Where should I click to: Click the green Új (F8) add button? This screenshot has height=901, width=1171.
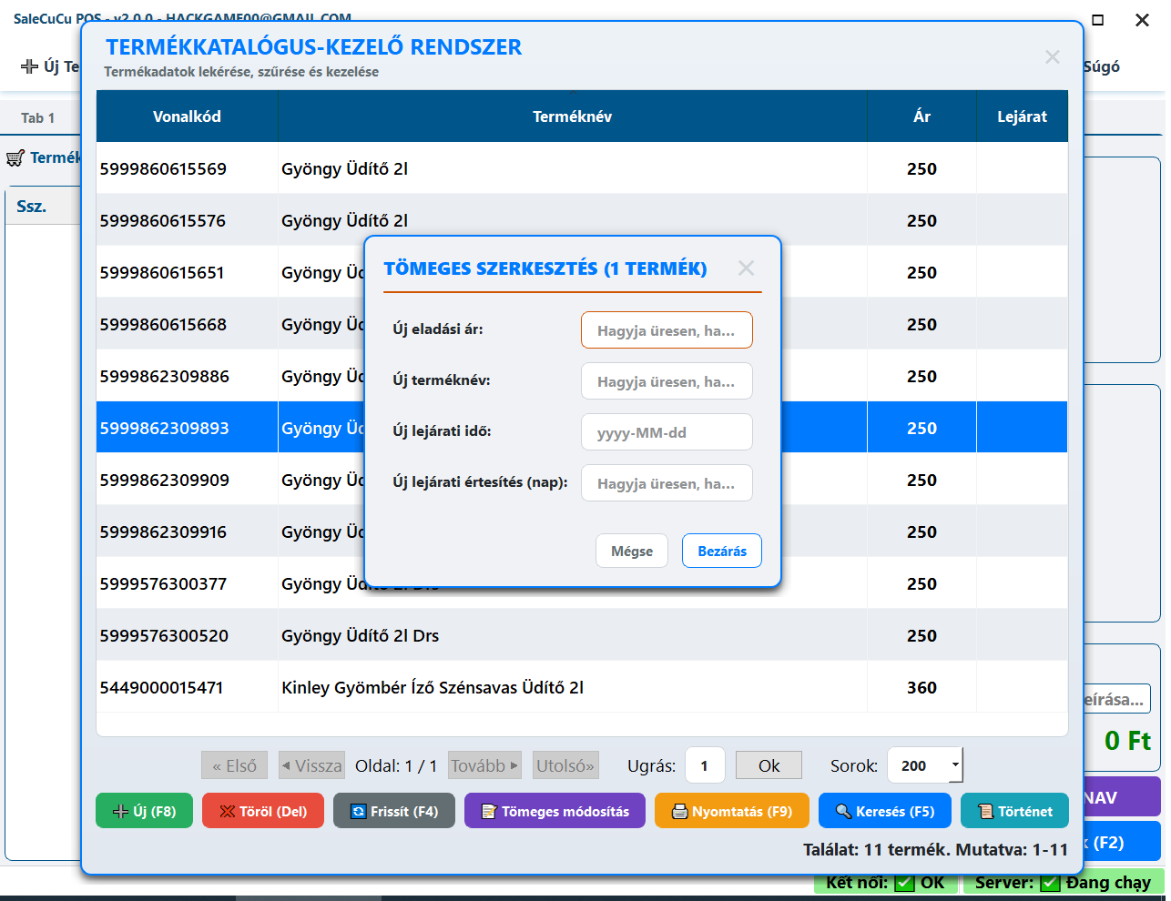click(x=144, y=811)
